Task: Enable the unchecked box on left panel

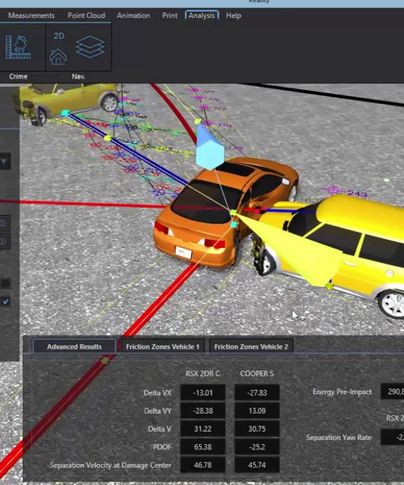Action: 5,284
